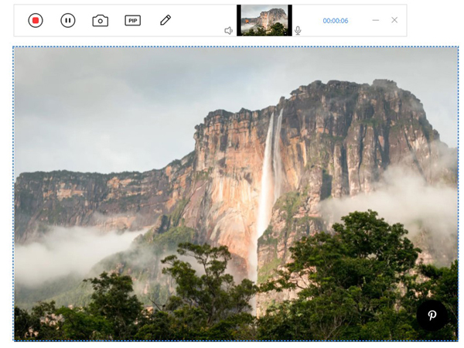This screenshot has height=348, width=464.
Task: Click the bottom-left corner of capture region
Action: [14, 340]
